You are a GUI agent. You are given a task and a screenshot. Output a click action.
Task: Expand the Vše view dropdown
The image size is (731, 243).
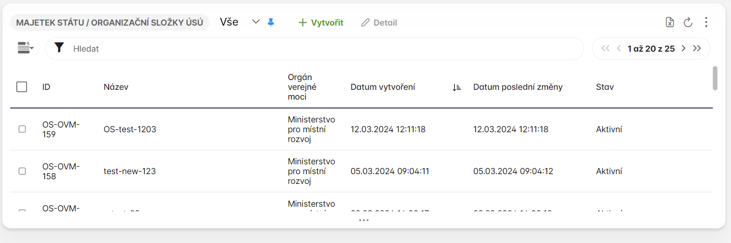(x=255, y=22)
